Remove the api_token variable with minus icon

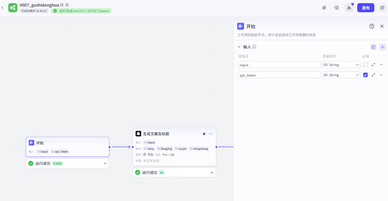point(381,75)
